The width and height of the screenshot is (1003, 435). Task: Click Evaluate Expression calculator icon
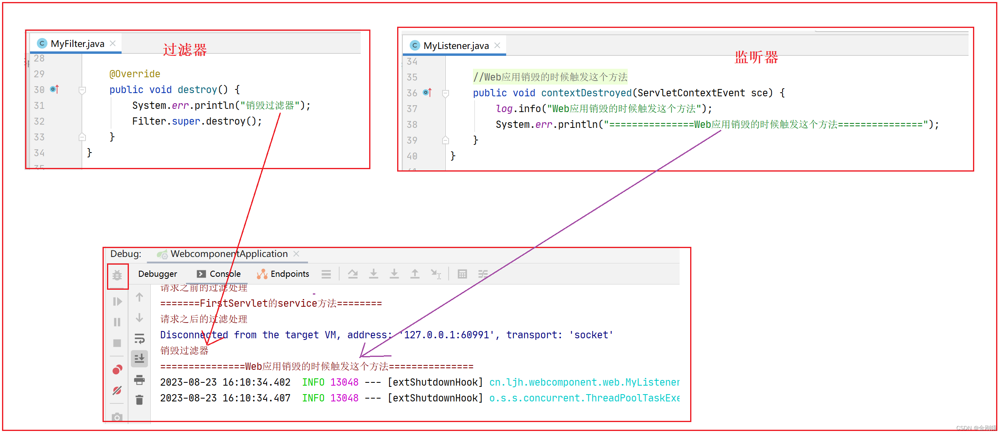(462, 274)
